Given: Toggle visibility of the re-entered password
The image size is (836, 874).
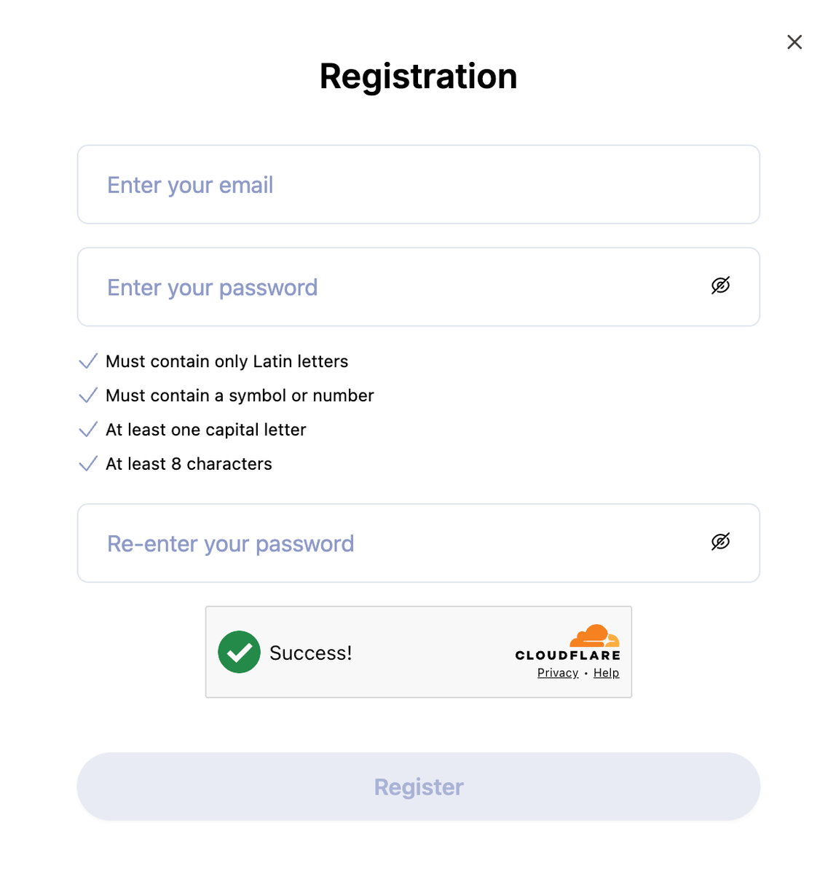Looking at the screenshot, I should click(720, 542).
